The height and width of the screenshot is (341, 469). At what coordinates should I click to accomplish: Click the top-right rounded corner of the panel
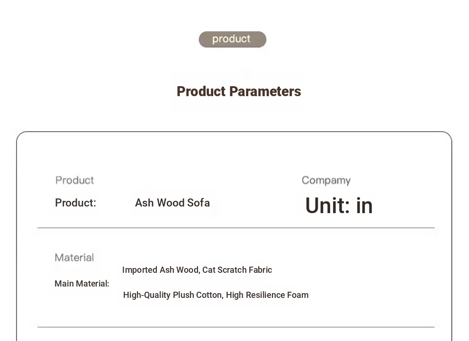point(448,135)
